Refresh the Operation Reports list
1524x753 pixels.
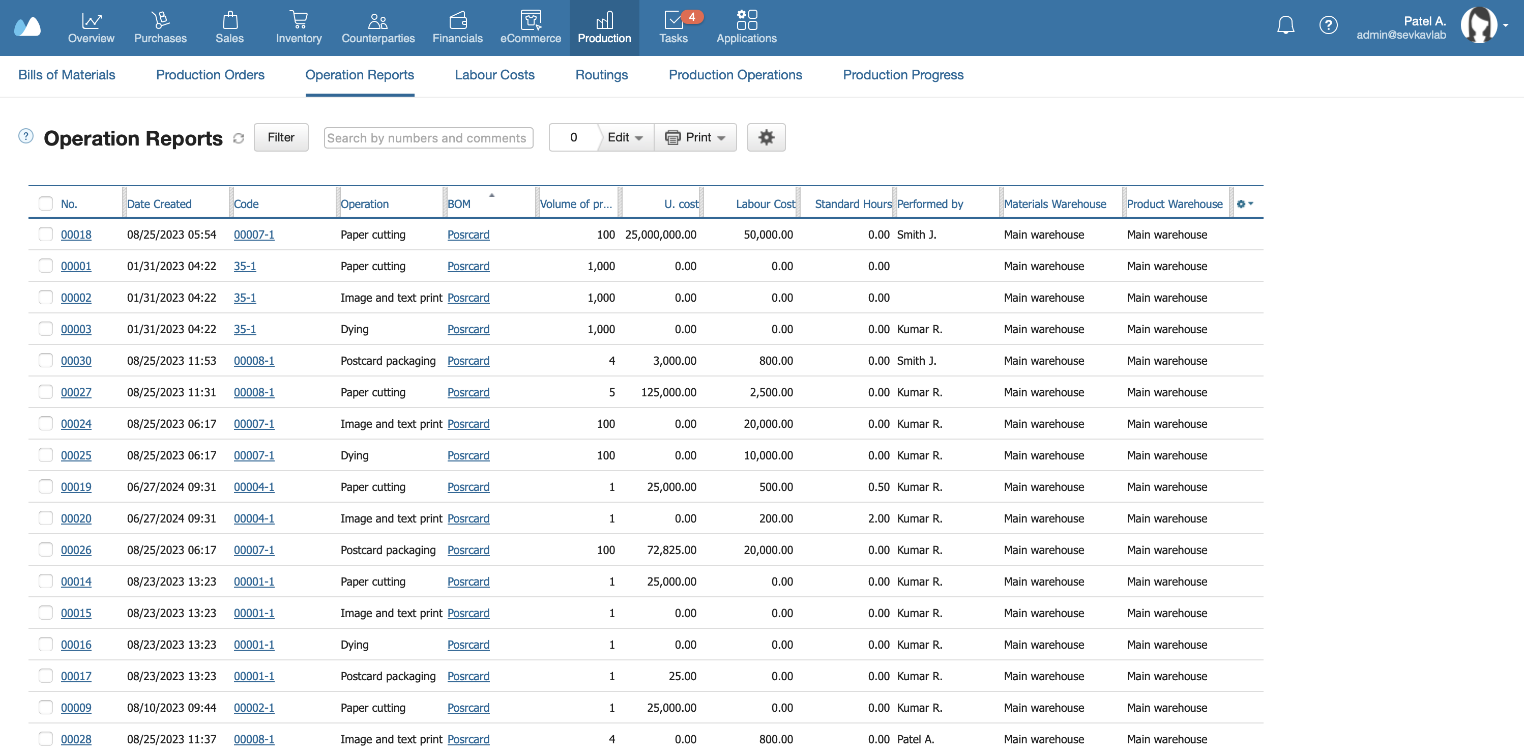coord(239,138)
